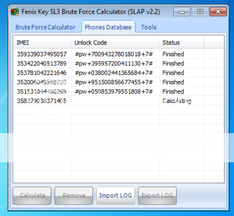Close the Fenix Key window
The height and width of the screenshot is (216, 234).
click(218, 11)
